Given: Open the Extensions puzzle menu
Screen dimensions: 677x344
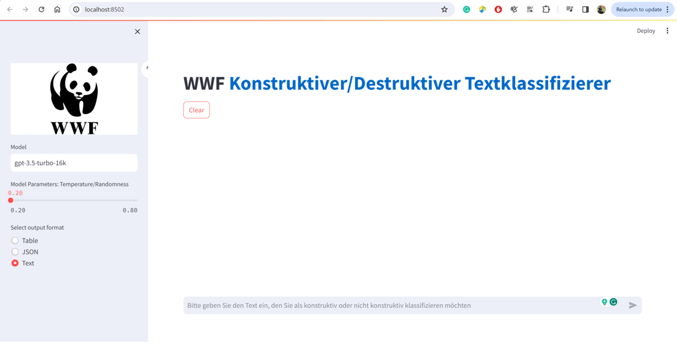Looking at the screenshot, I should [546, 10].
